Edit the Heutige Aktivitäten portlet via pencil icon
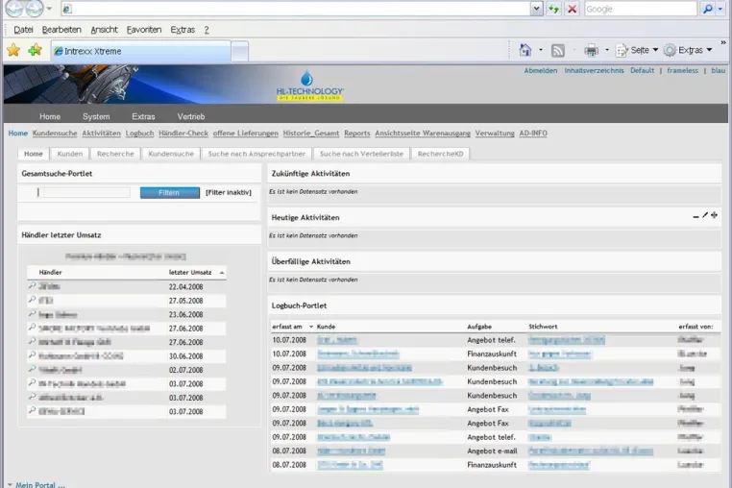 [705, 215]
